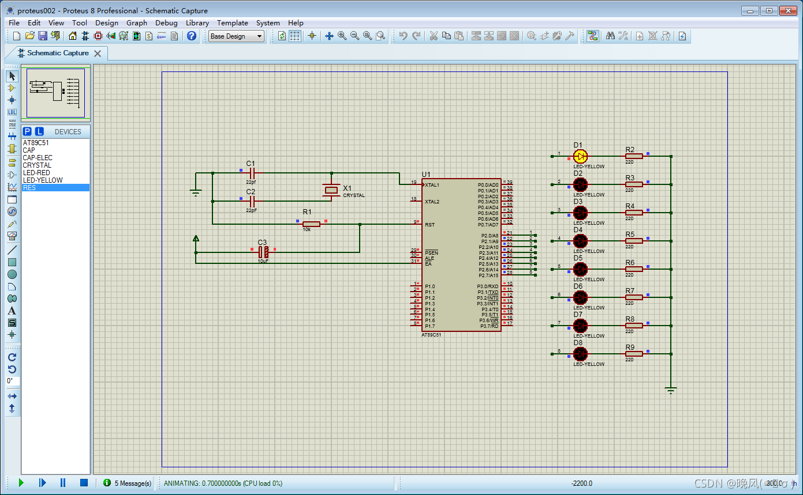Open the Debug menu
The image size is (803, 495).
pos(166,23)
